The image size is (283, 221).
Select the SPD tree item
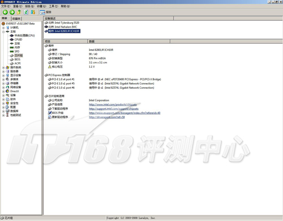[x=17, y=51]
